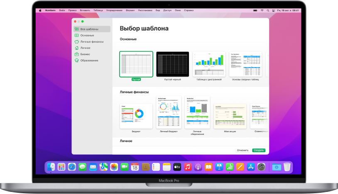Choose the Бюджет template
This screenshot has height=194, width=338.
[136, 116]
